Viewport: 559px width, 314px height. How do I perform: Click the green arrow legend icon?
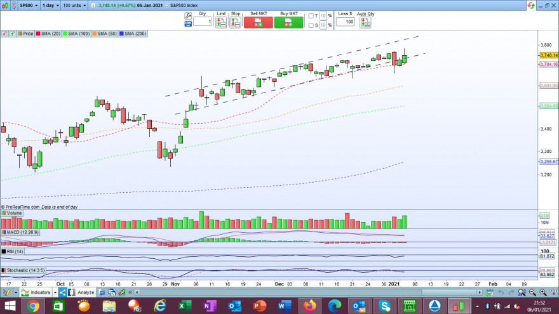pyautogui.click(x=12, y=34)
